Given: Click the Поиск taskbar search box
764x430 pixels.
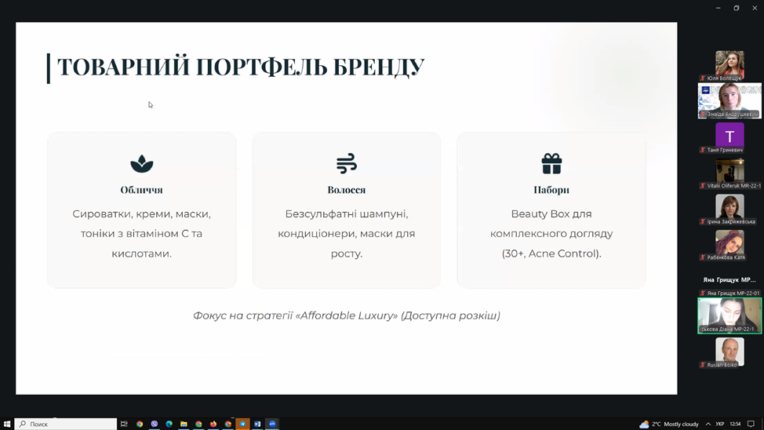Looking at the screenshot, I should pos(66,424).
